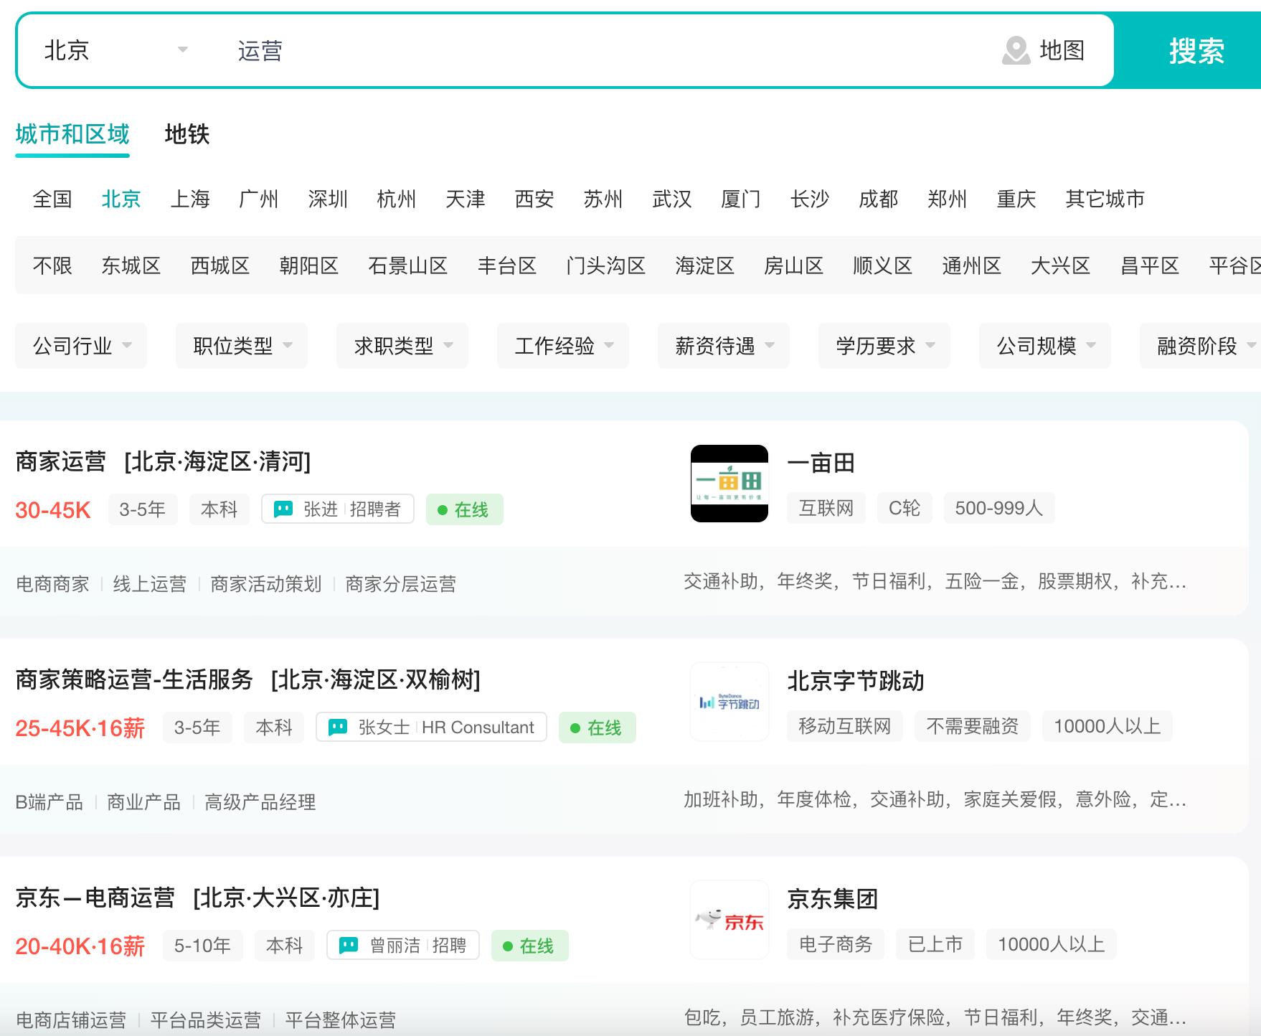
Task: Click 地图 text in search bar
Action: pyautogui.click(x=1062, y=50)
